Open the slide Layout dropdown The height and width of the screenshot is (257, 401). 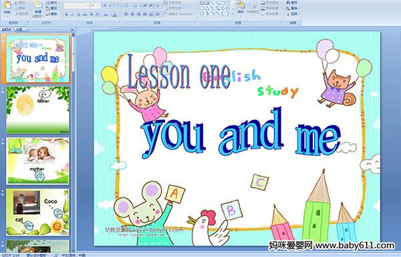pos(52,3)
